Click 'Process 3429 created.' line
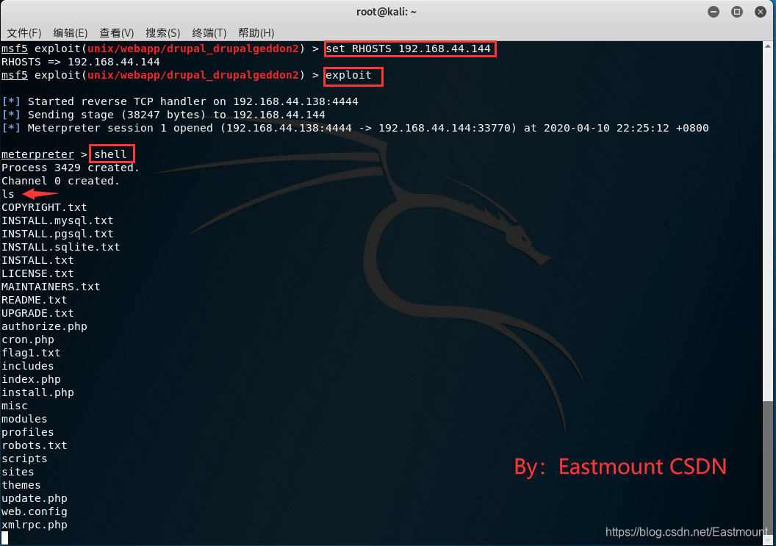The image size is (776, 546). (x=71, y=168)
